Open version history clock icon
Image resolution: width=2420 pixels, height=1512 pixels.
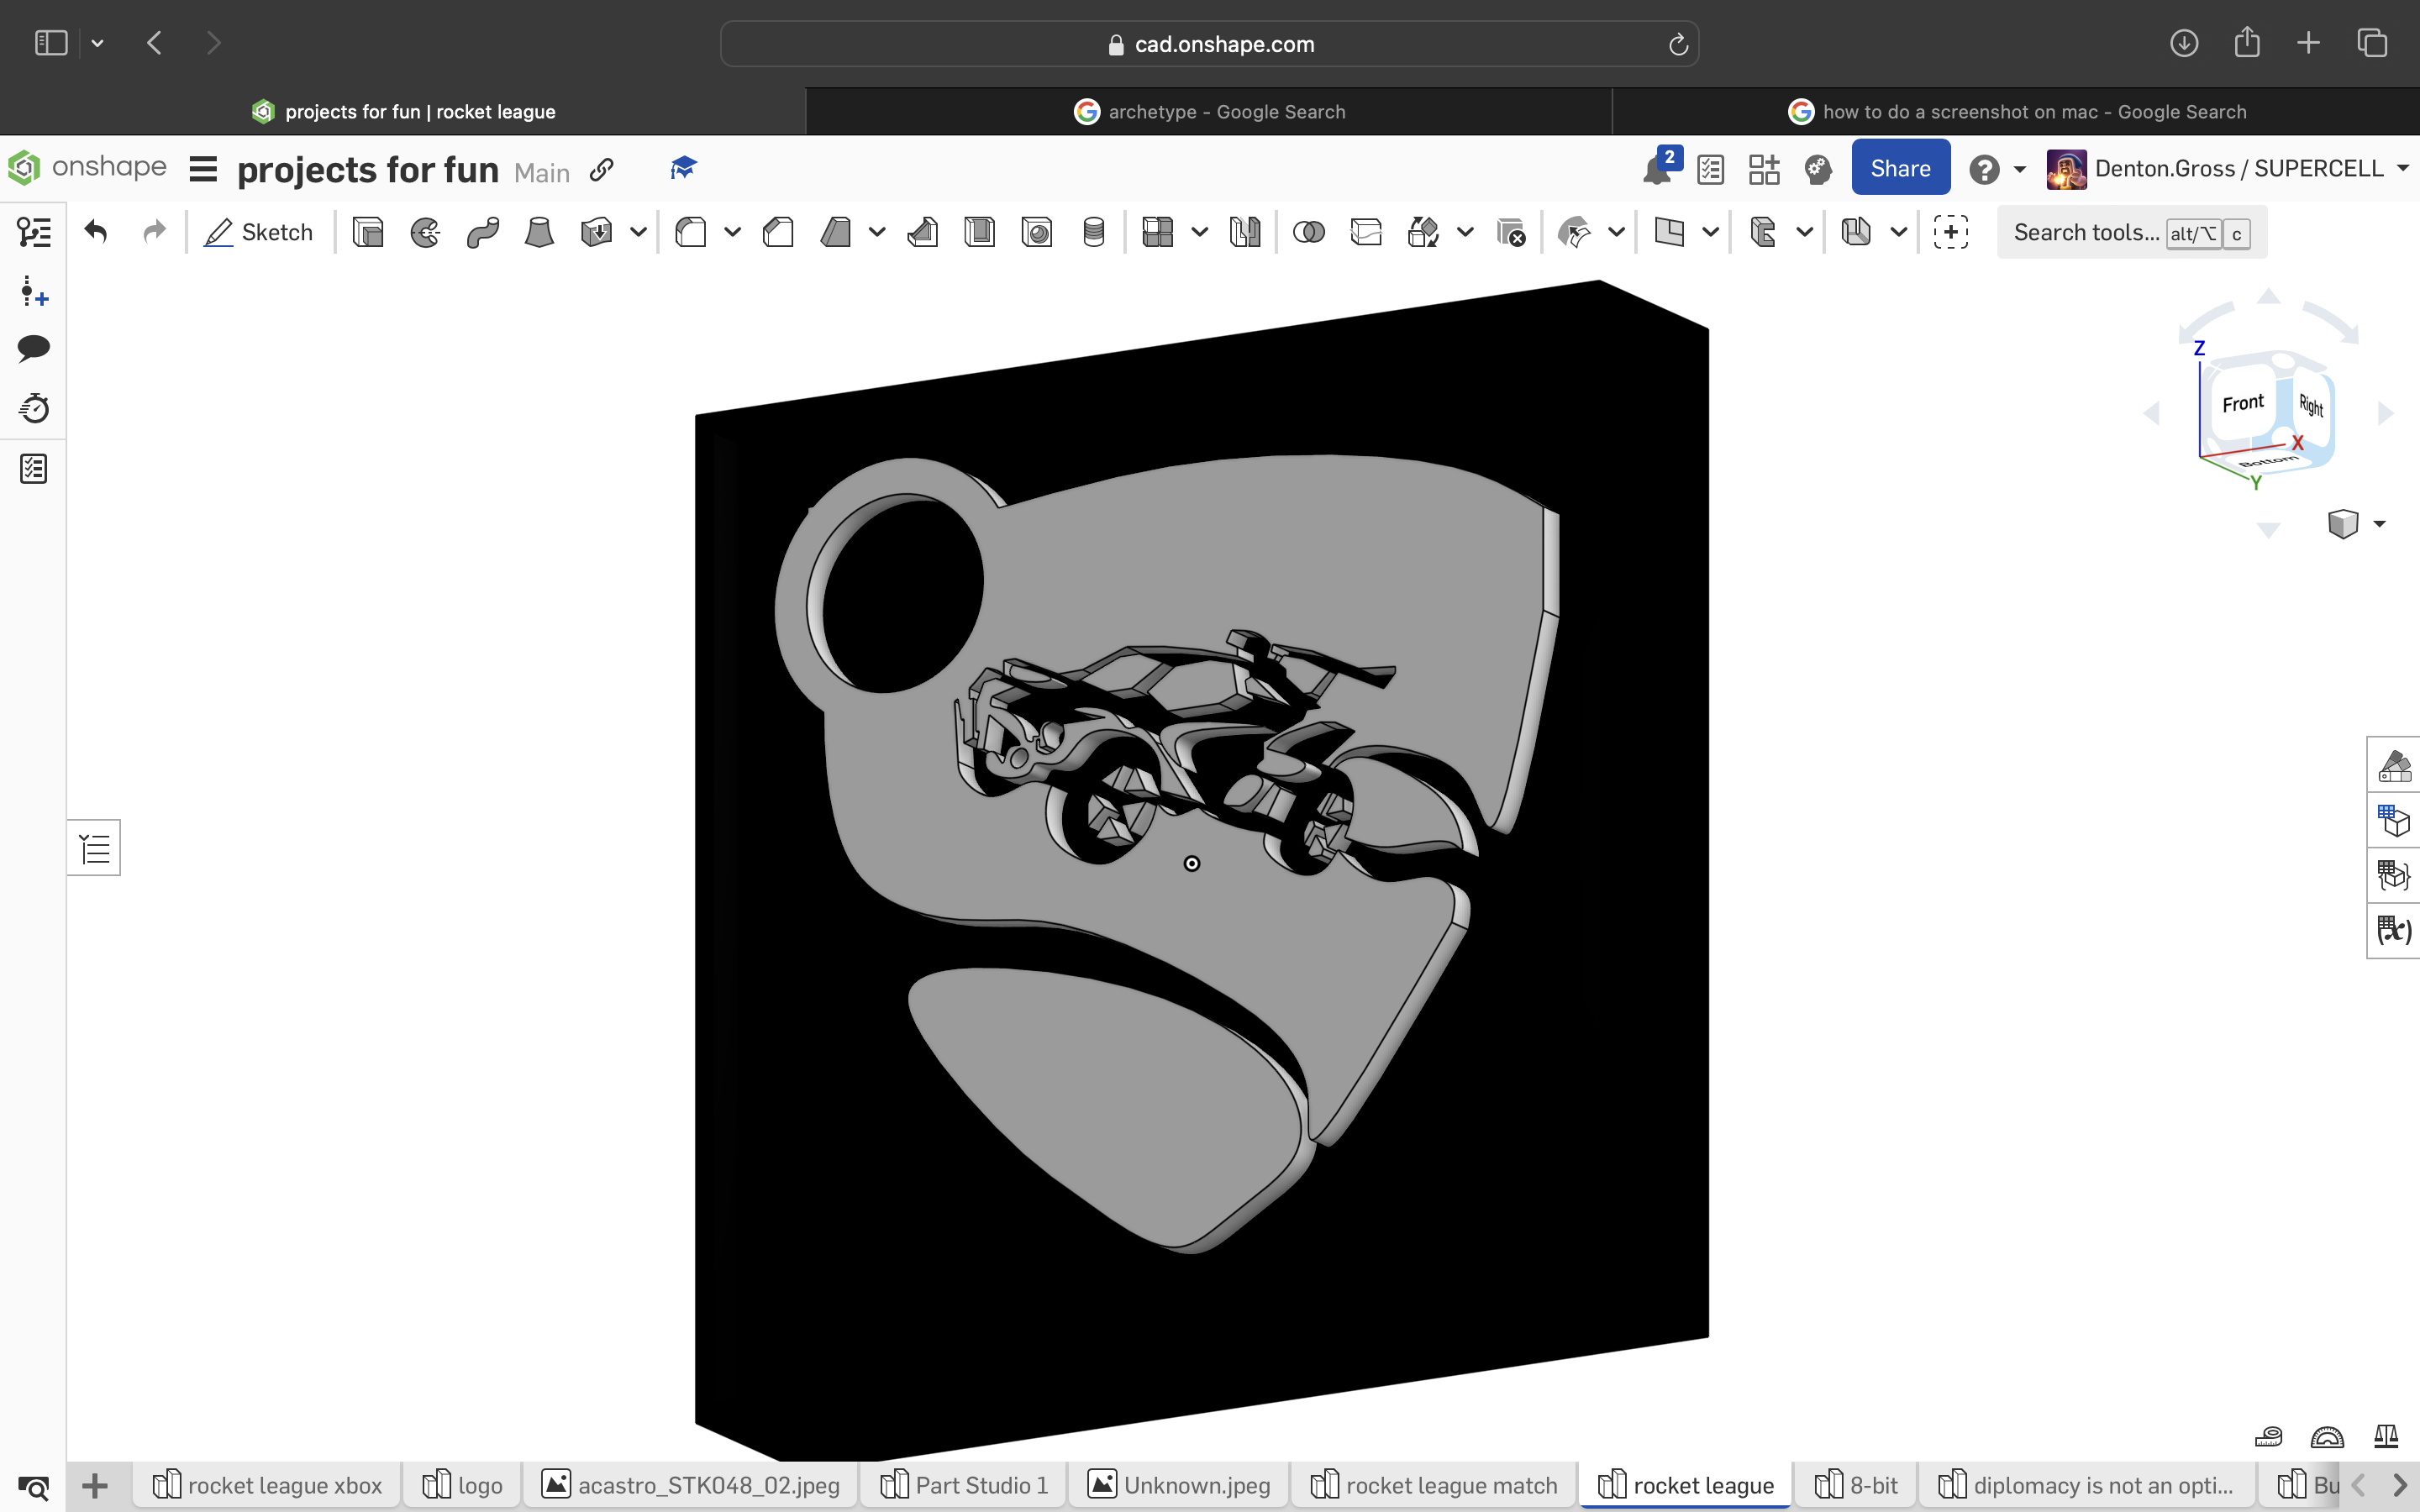34,408
